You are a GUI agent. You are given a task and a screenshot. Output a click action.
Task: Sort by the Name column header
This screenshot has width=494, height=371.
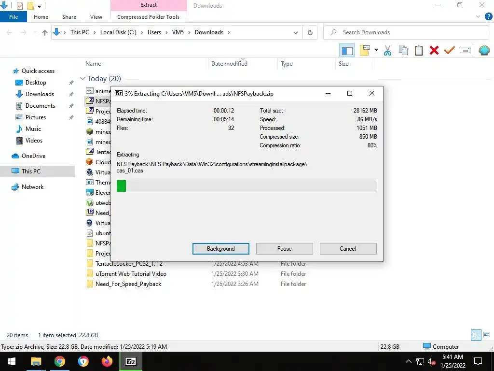[x=93, y=64]
